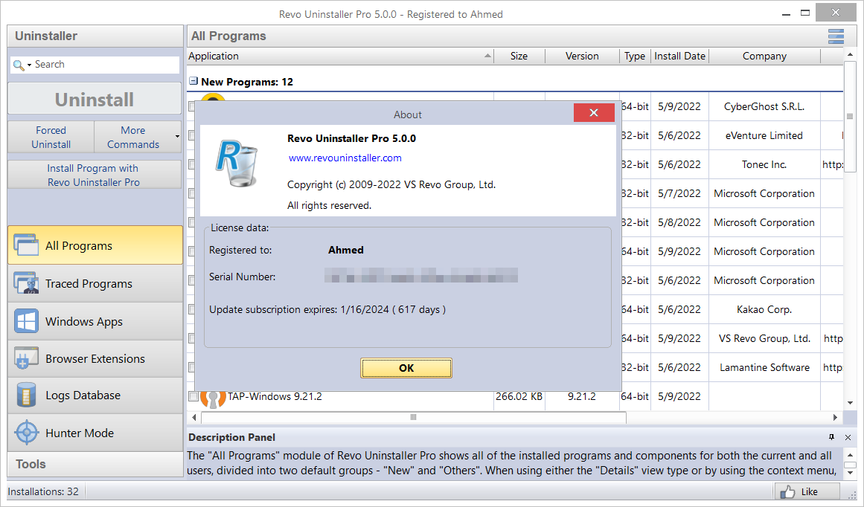The height and width of the screenshot is (507, 864).
Task: Click the Browser Extensions sidebar icon
Action: (26, 358)
